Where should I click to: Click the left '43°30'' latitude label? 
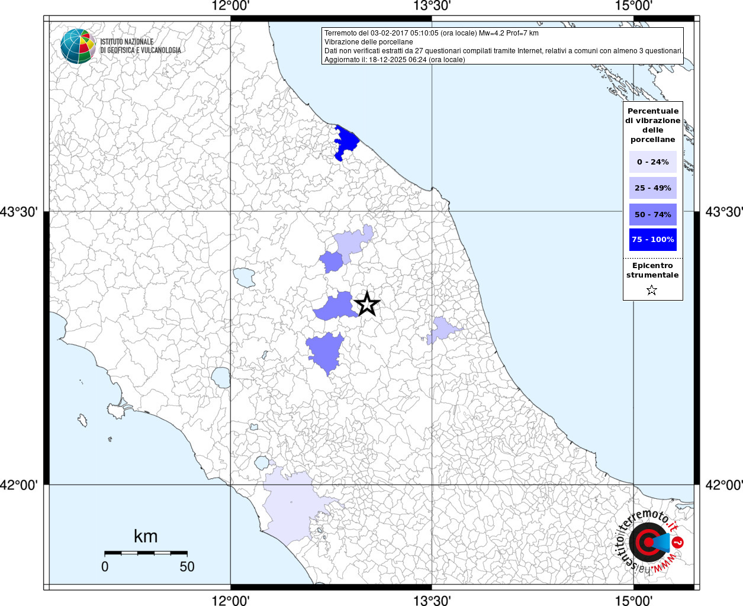point(19,212)
